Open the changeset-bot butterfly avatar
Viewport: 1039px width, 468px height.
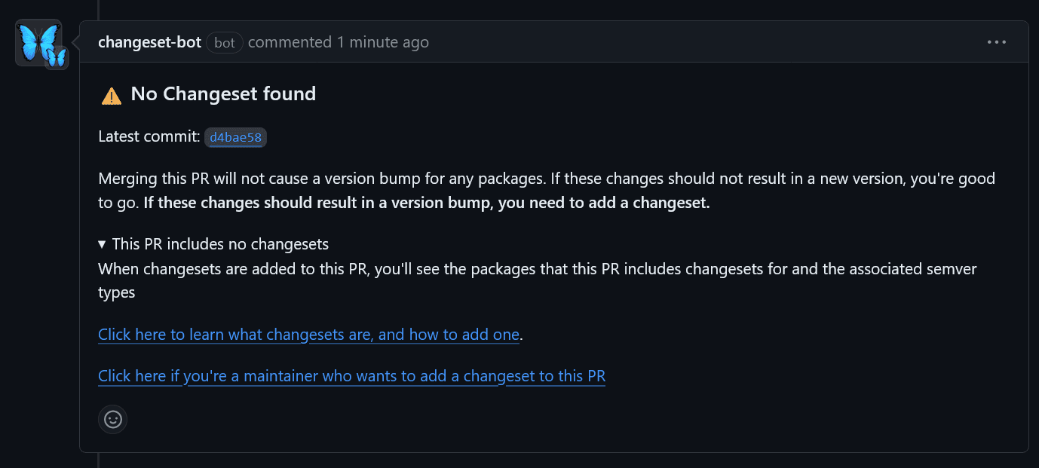click(38, 42)
